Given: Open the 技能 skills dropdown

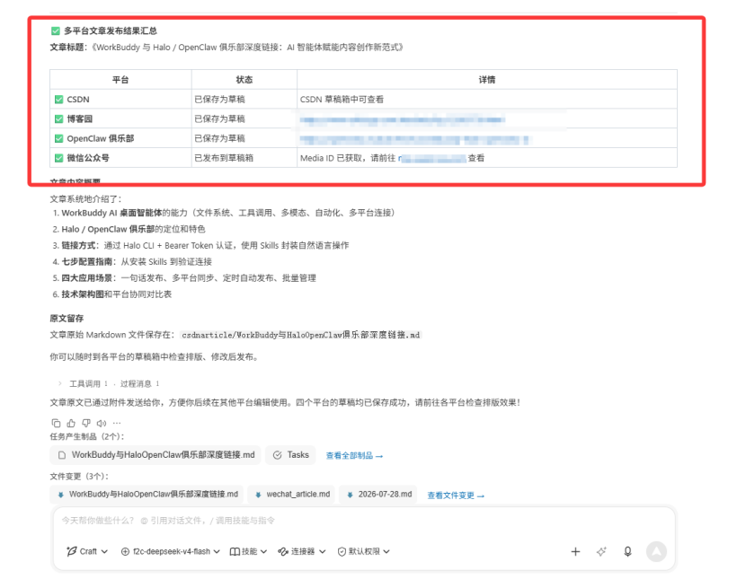Looking at the screenshot, I should point(248,551).
